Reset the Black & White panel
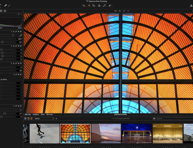 [x=19, y=75]
